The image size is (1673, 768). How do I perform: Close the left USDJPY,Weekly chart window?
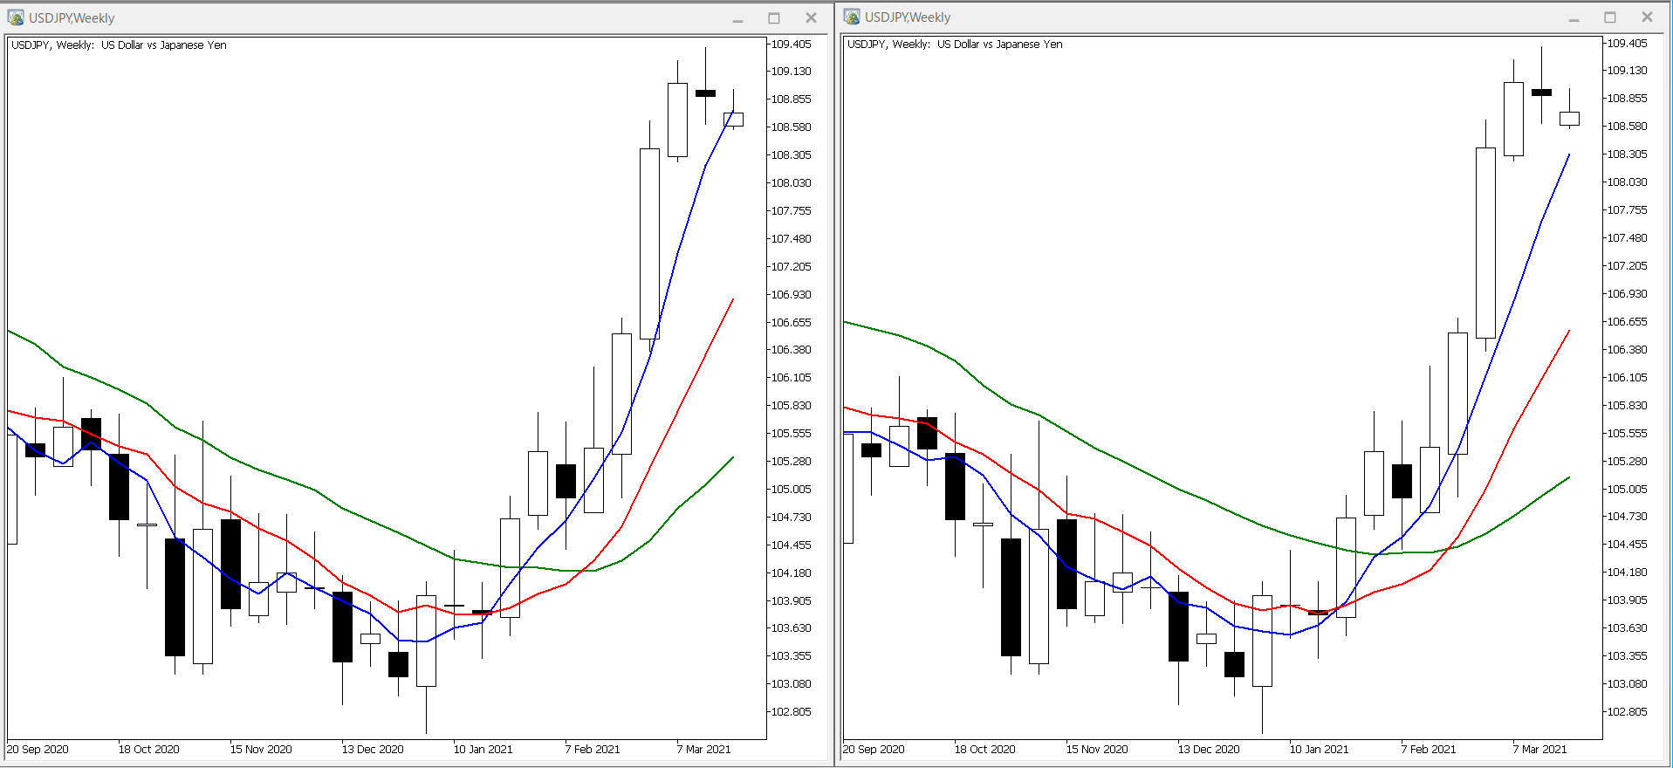[811, 17]
